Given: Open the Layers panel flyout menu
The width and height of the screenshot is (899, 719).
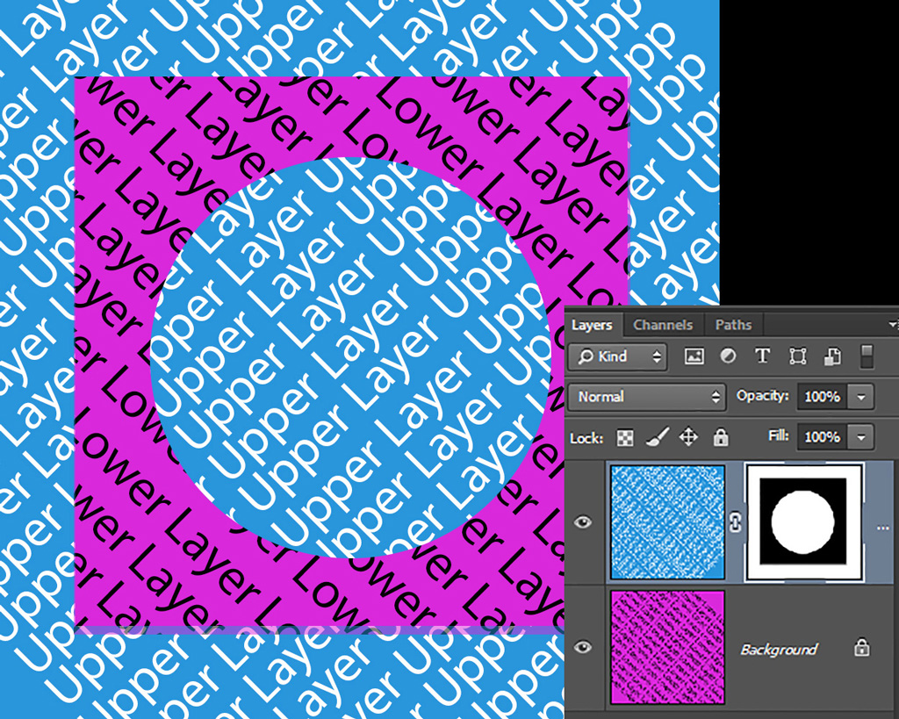Looking at the screenshot, I should (x=893, y=325).
